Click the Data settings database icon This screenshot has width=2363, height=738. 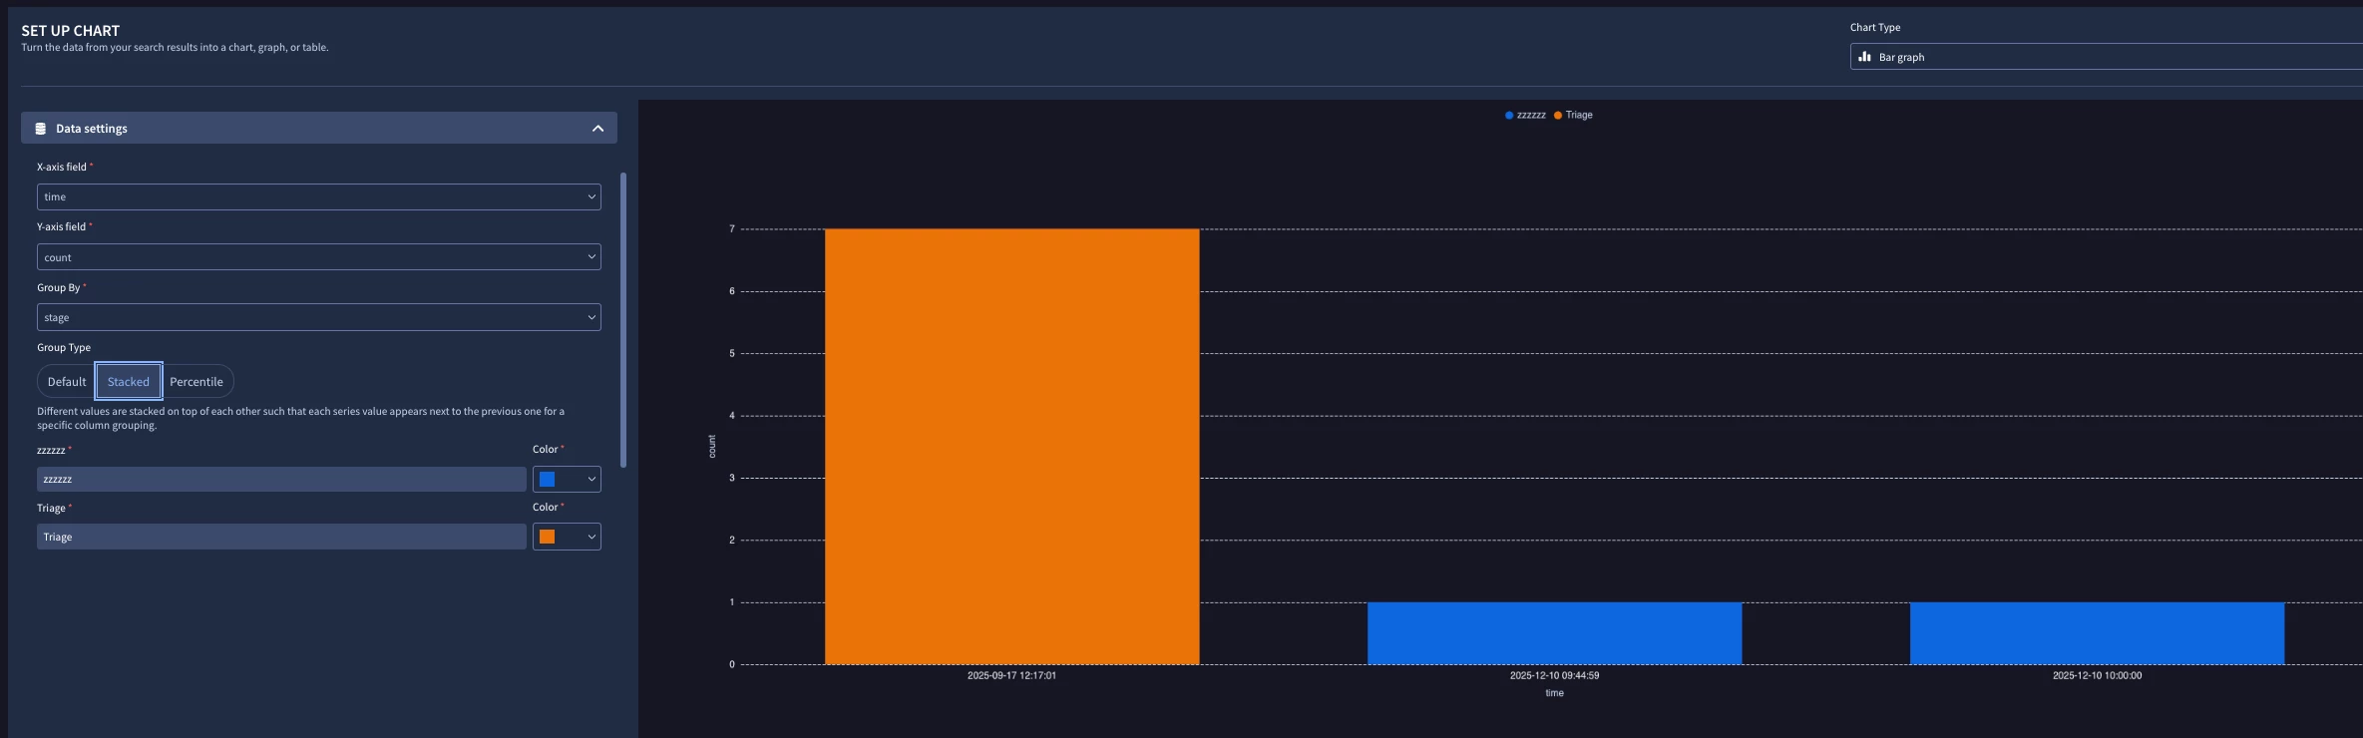click(x=41, y=129)
